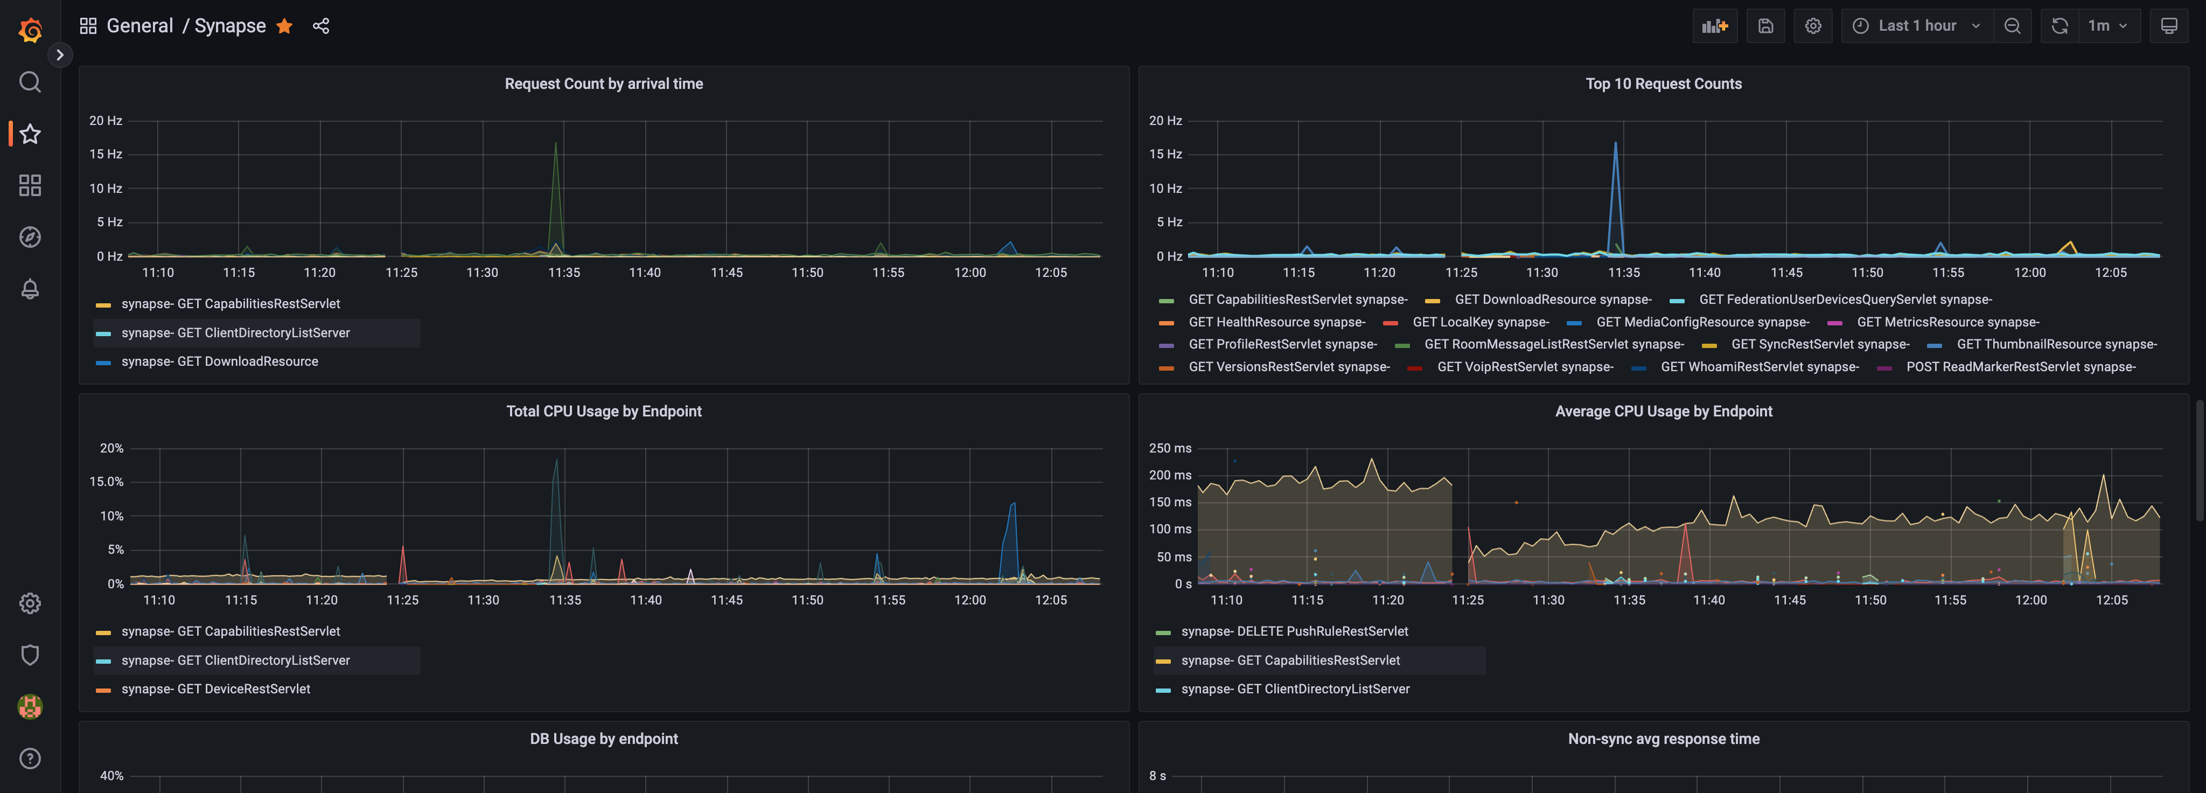Click the Search icon in the sidebar
The width and height of the screenshot is (2206, 793).
(29, 81)
